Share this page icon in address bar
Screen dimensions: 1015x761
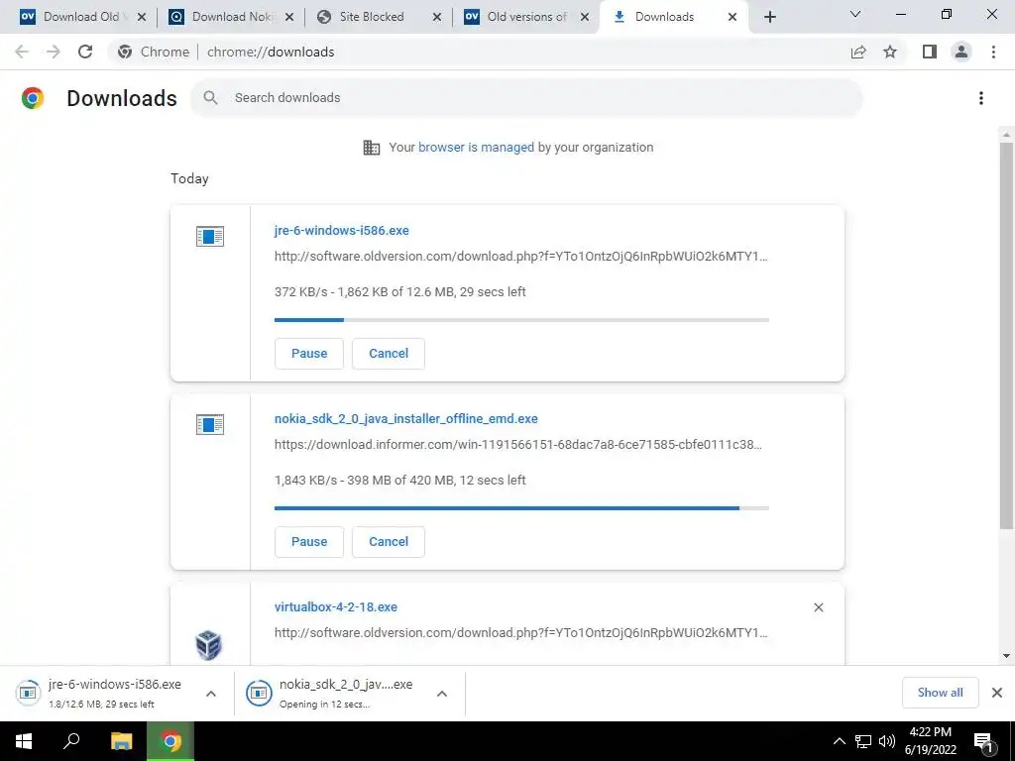pyautogui.click(x=858, y=52)
